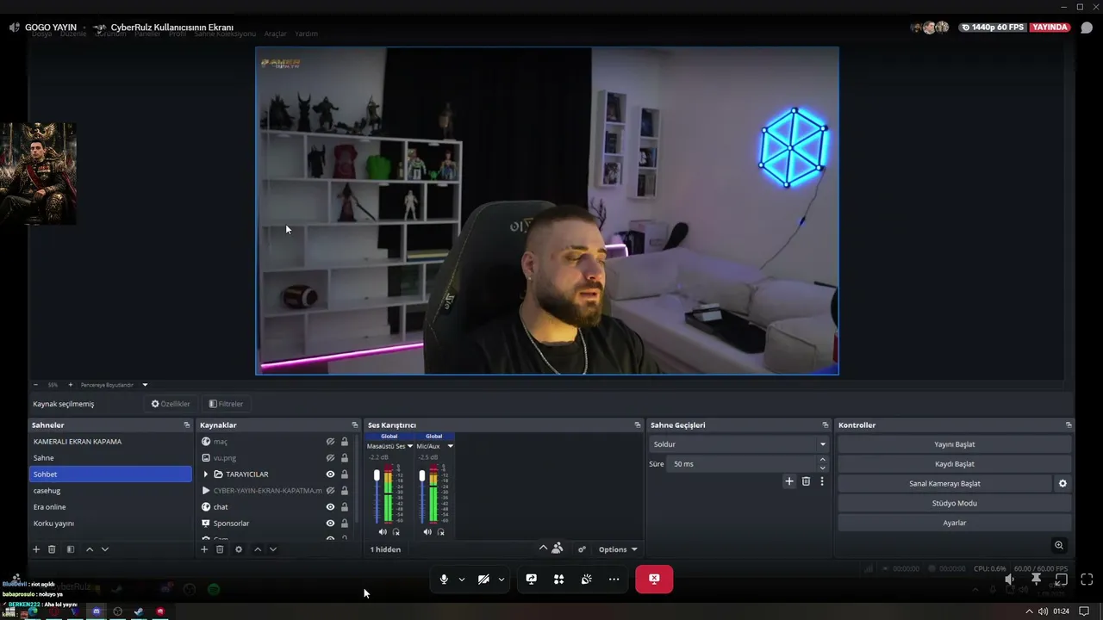The height and width of the screenshot is (620, 1103).
Task: Open source properties gear in Kaynaklar toolbar
Action: 239,549
